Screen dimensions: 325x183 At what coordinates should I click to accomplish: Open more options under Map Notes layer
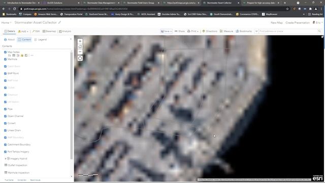click(31, 55)
